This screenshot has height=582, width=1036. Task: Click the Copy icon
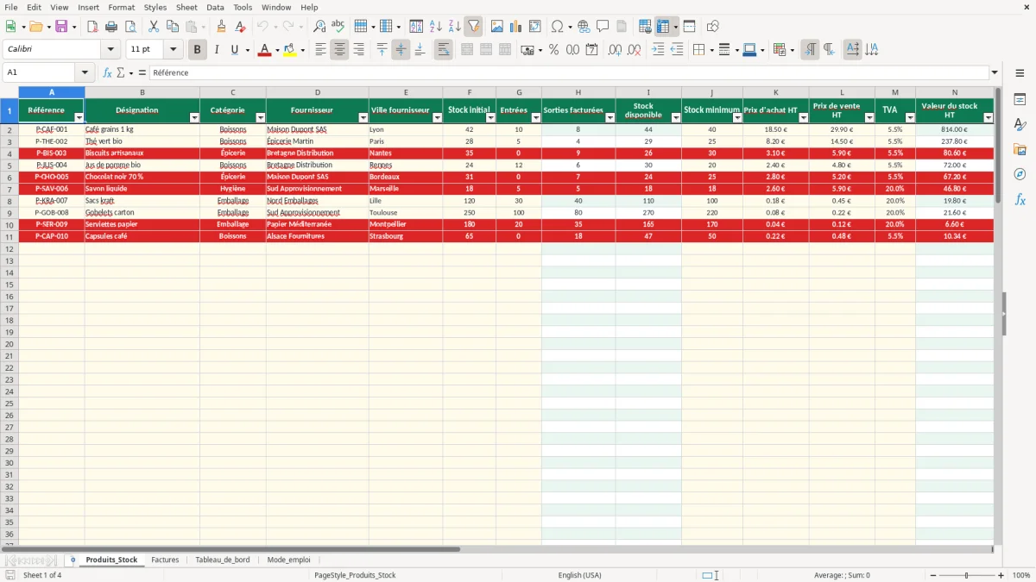point(172,27)
